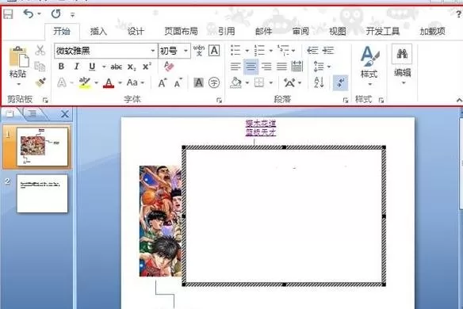The image size is (463, 309).
Task: Toggle subscript X₂ formatting
Action: pos(132,67)
